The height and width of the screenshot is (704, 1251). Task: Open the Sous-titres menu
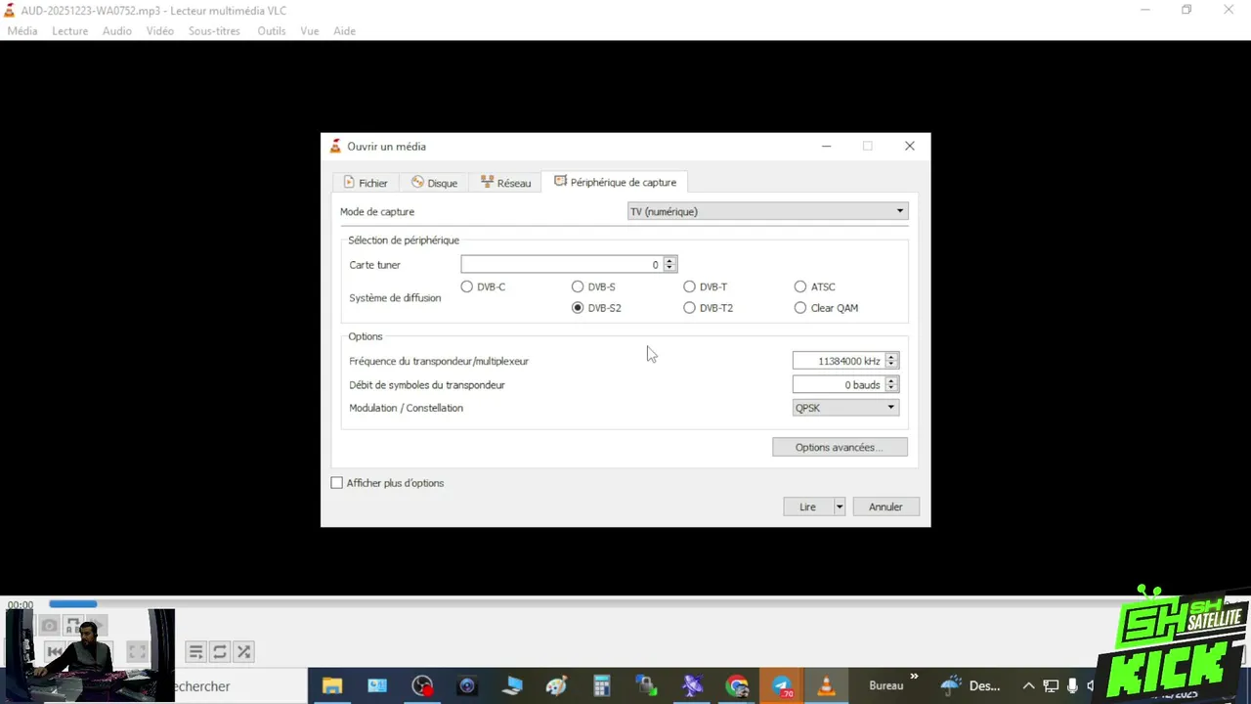tap(214, 31)
